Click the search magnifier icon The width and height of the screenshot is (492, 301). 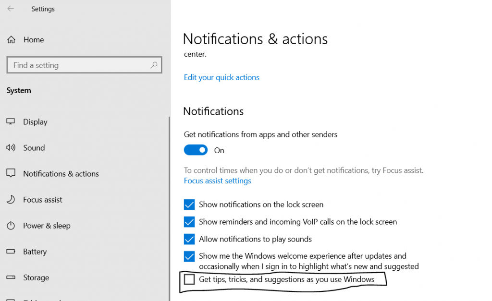154,65
